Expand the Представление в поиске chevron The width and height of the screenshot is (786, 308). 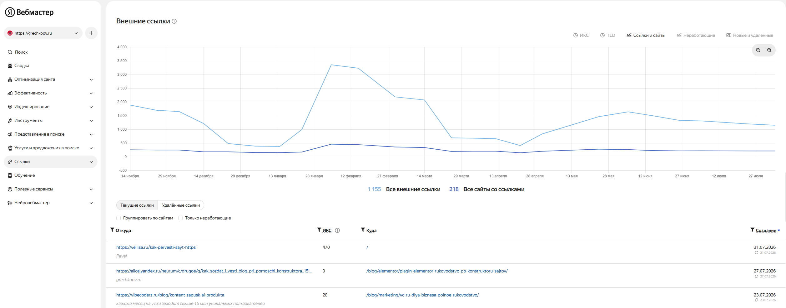tap(91, 134)
